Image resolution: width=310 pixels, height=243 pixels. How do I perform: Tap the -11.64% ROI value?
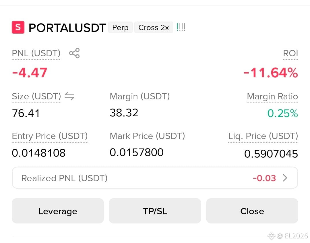coord(270,72)
